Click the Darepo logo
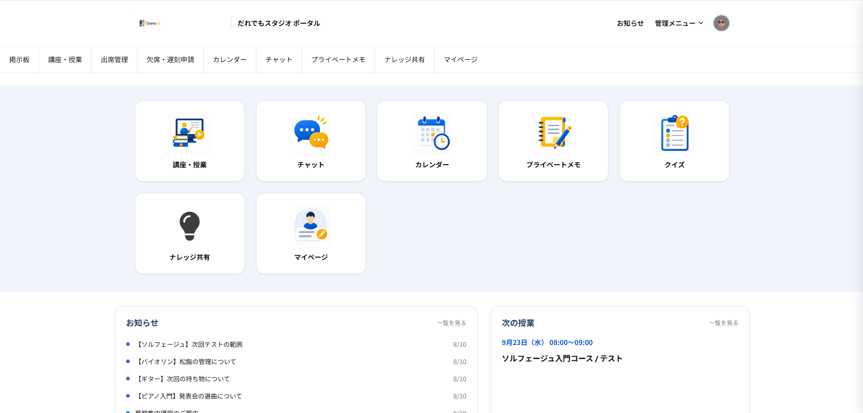Image resolution: width=863 pixels, height=413 pixels. [150, 23]
